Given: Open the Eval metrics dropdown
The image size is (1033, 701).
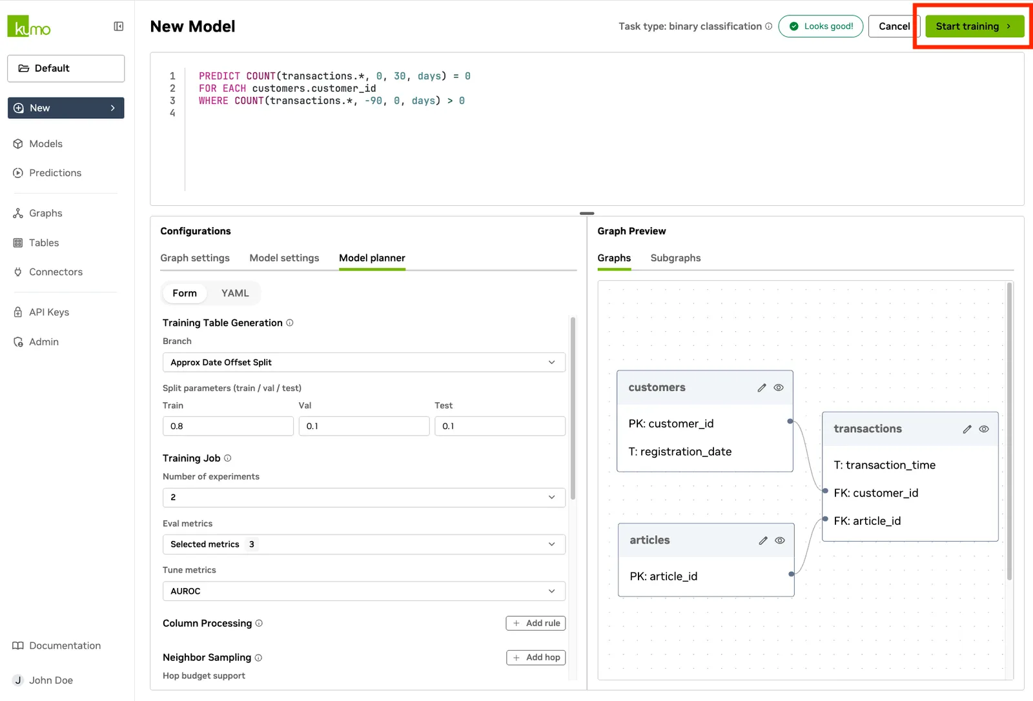Looking at the screenshot, I should tap(364, 544).
